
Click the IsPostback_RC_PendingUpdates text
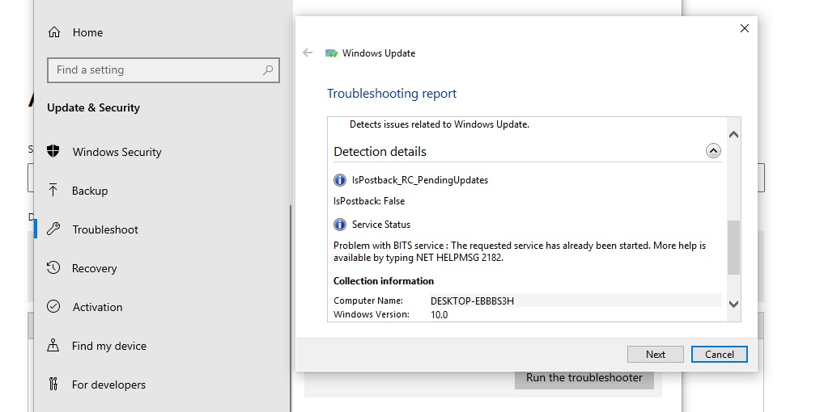pos(420,180)
